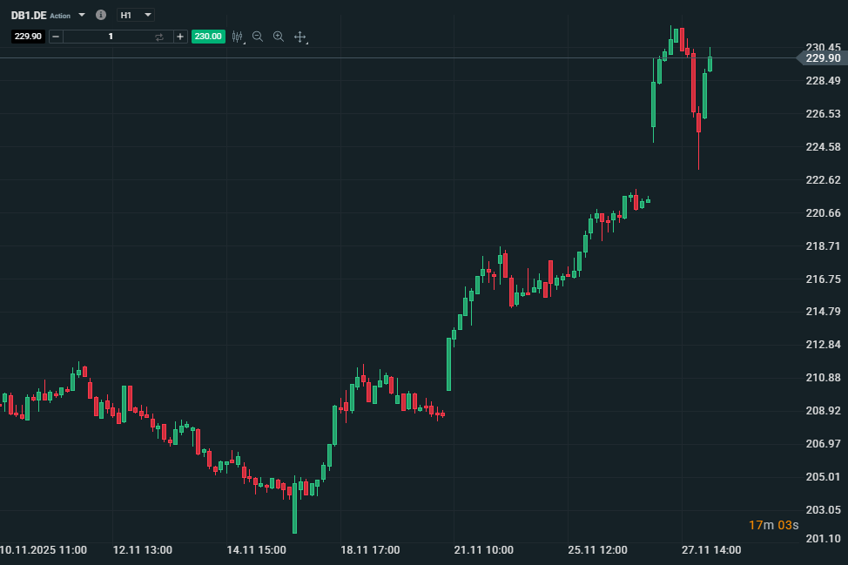
Task: Click the 27.11 14:00 time axis label
Action: 710,550
